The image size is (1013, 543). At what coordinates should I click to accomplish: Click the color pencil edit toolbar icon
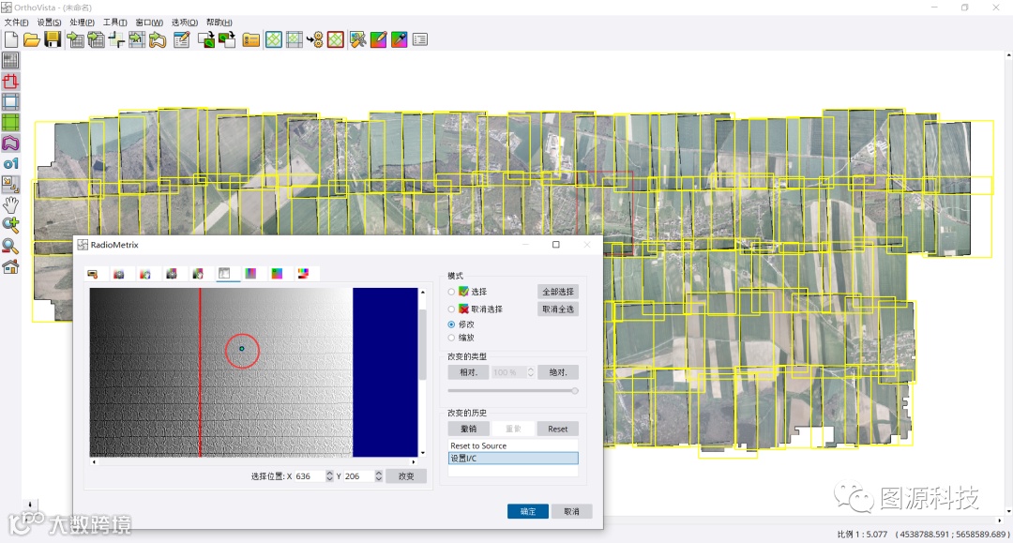[x=379, y=40]
